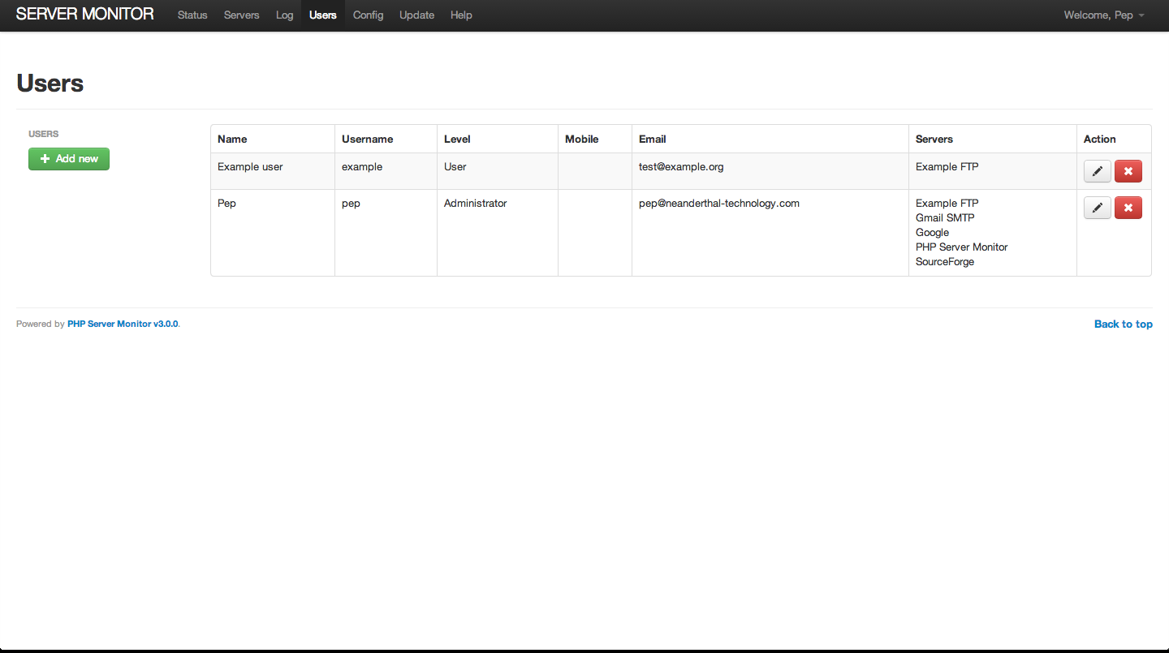The width and height of the screenshot is (1169, 653).
Task: Switch to the Status page
Action: (192, 15)
